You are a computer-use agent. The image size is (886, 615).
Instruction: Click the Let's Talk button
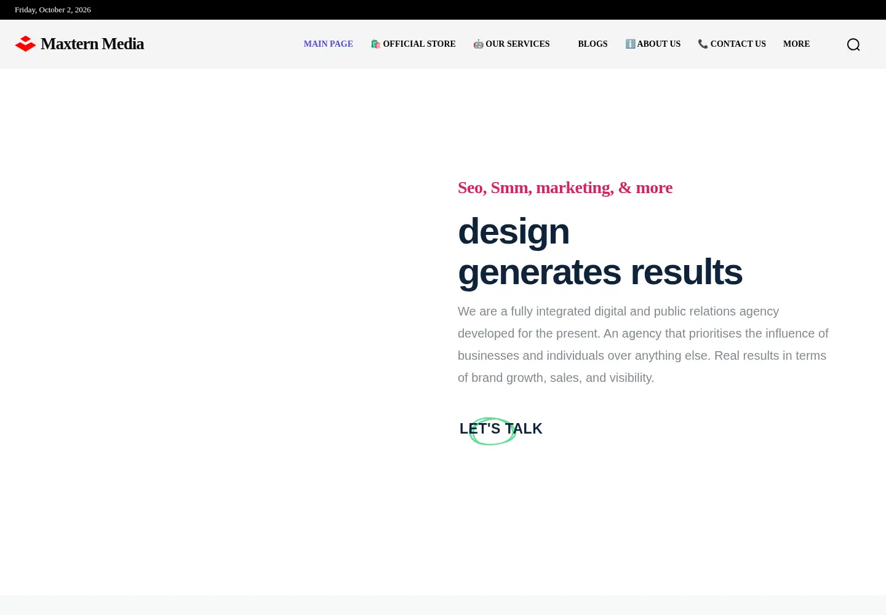tap(501, 429)
